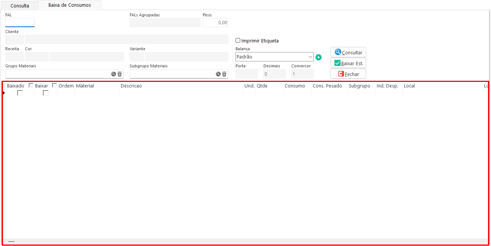Check the Baixado box in first row

pyautogui.click(x=20, y=93)
